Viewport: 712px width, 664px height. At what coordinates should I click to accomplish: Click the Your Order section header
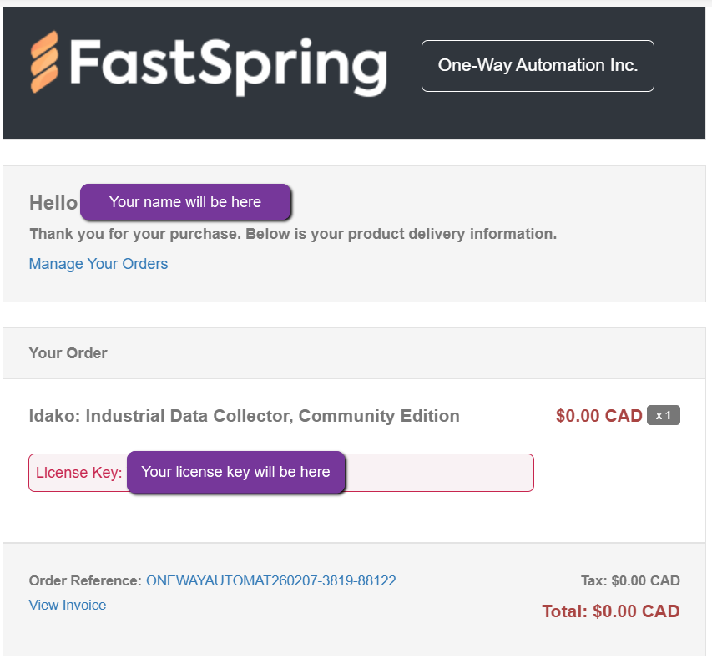click(x=68, y=353)
